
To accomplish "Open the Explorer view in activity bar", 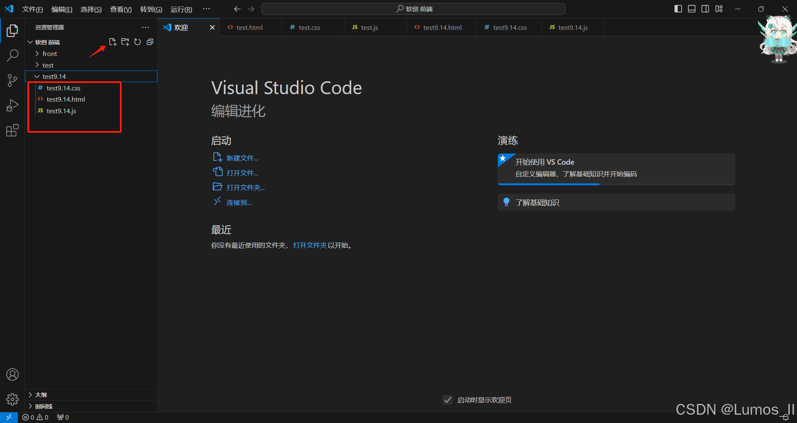I will 12,30.
